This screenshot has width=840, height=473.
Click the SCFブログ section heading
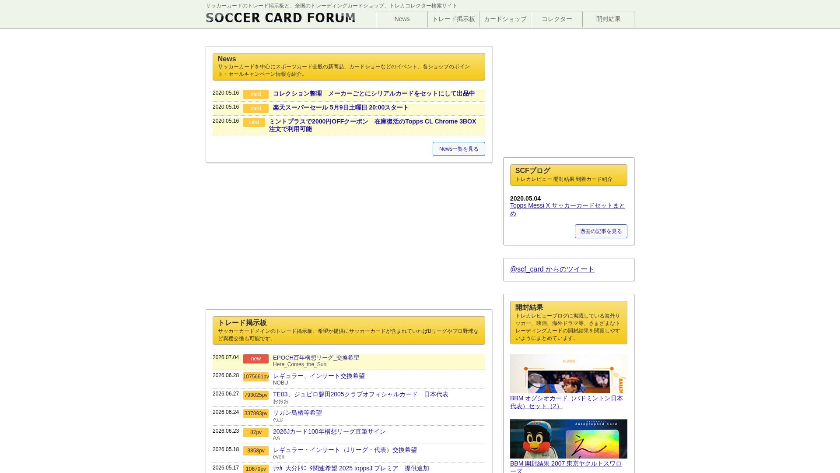click(x=568, y=175)
